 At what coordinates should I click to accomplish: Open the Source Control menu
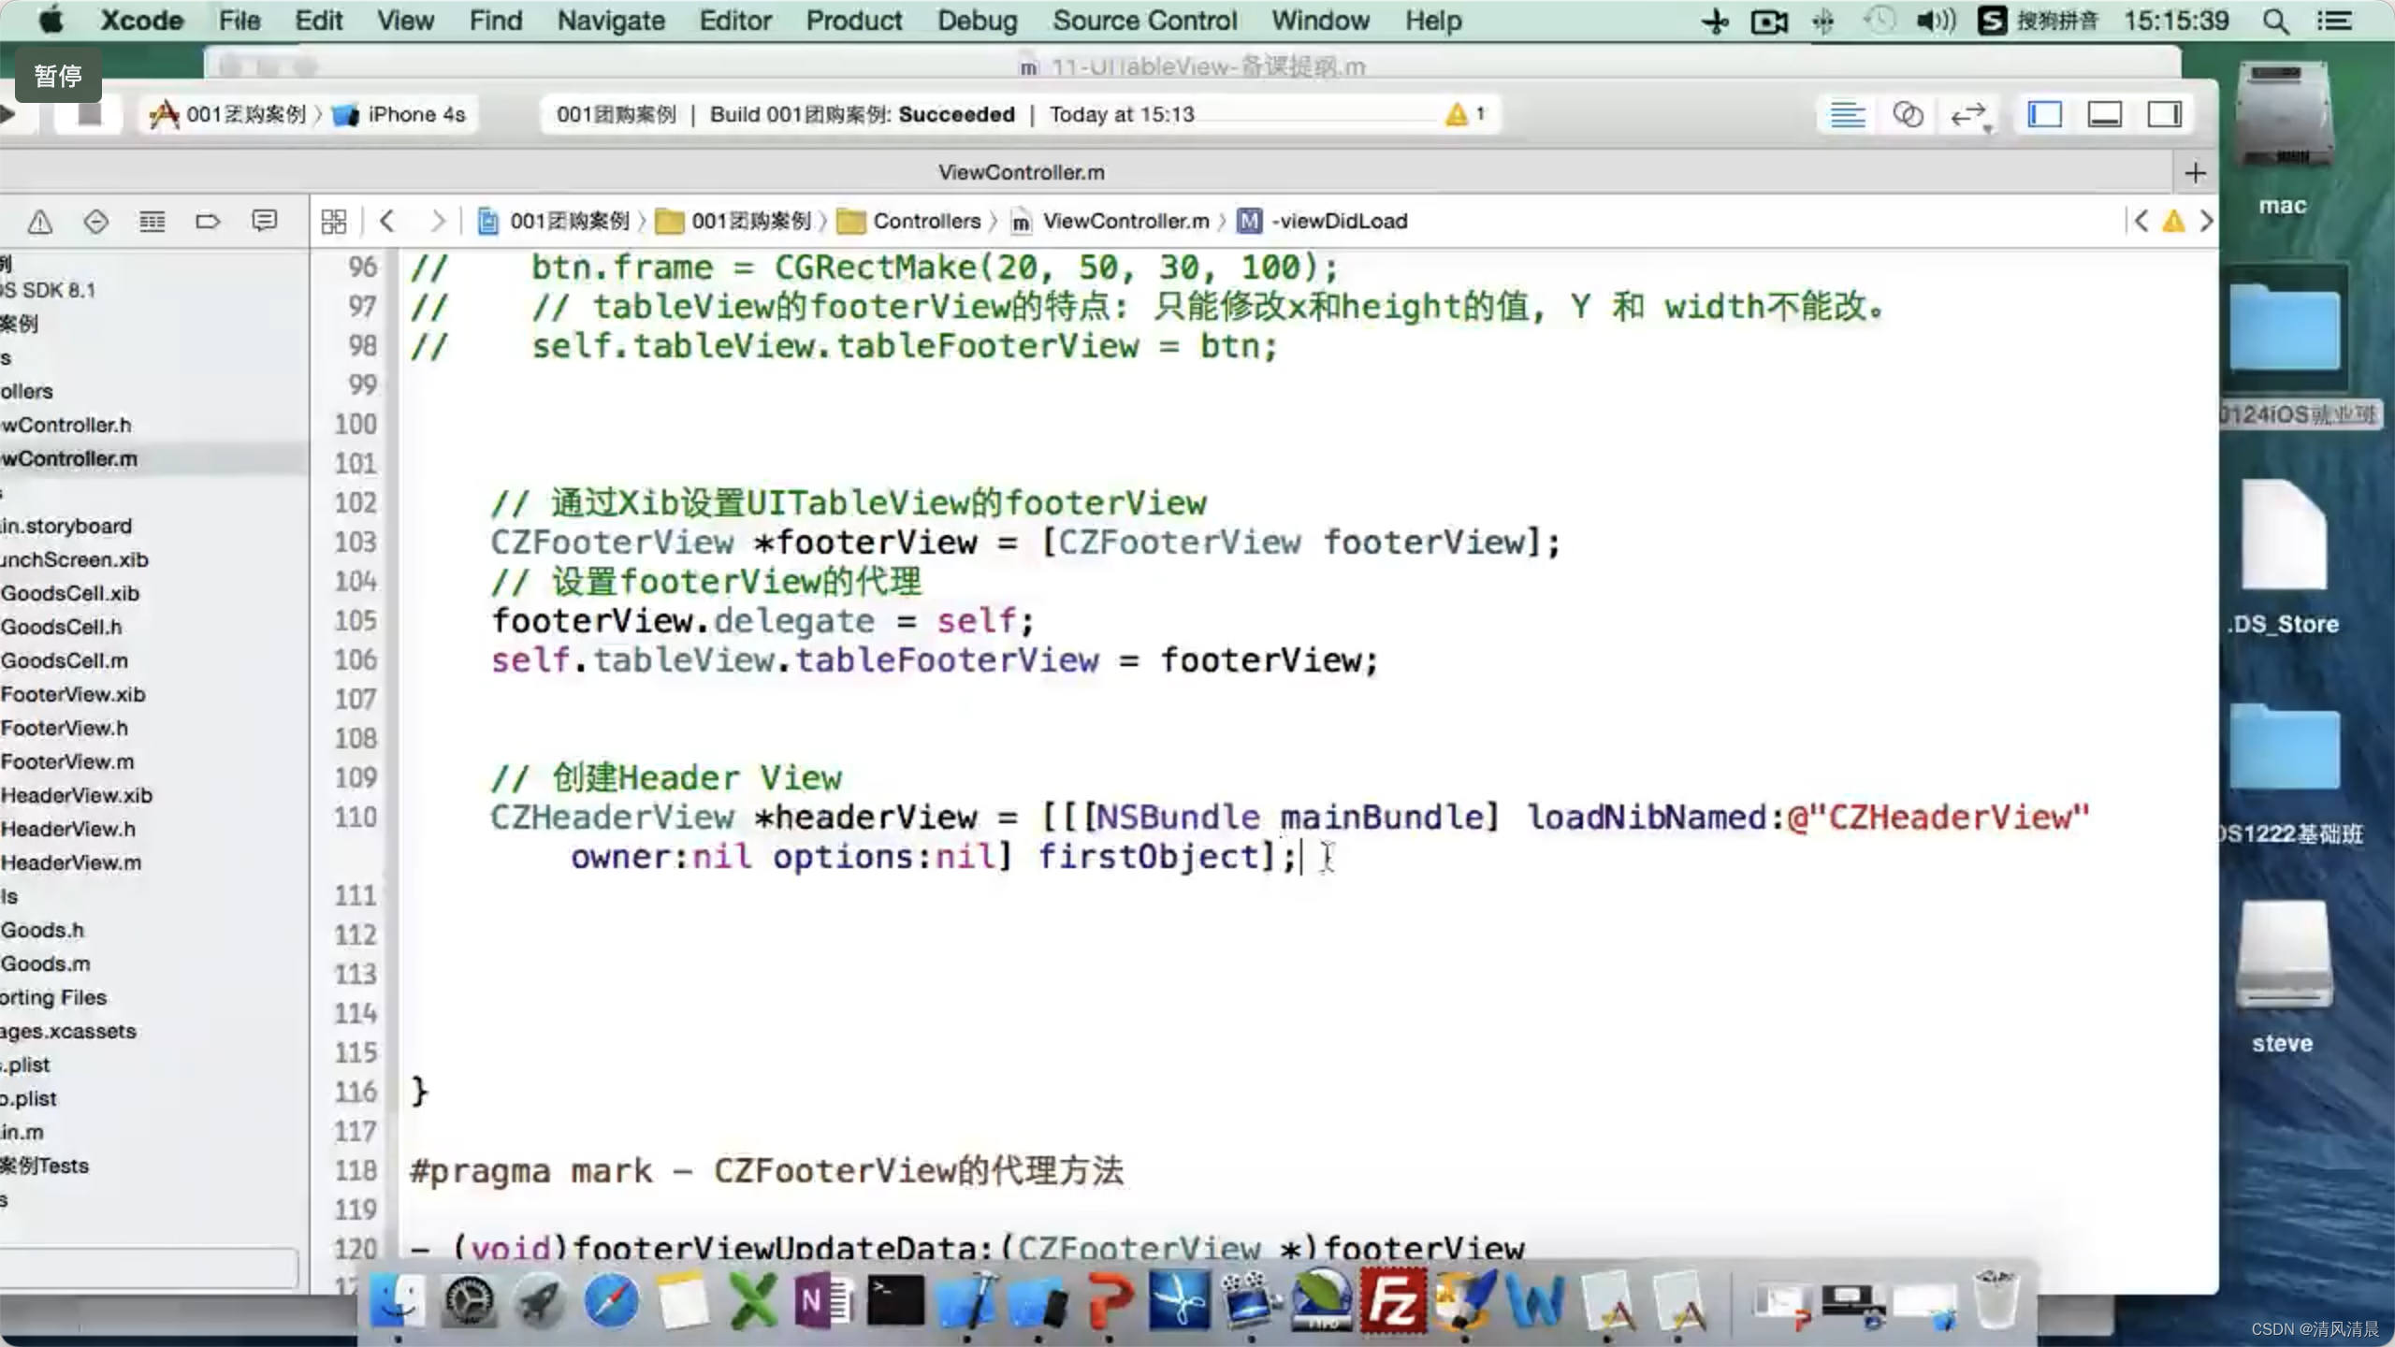(1144, 21)
